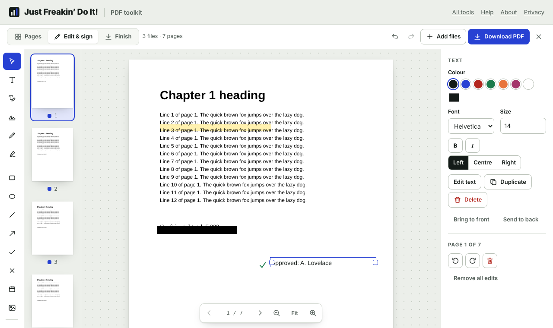Set text alignment to Centre
The height and width of the screenshot is (328, 553).
click(483, 163)
